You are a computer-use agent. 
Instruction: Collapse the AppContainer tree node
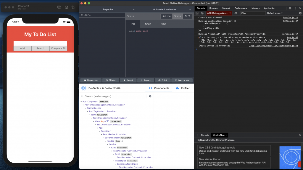coord(85,108)
